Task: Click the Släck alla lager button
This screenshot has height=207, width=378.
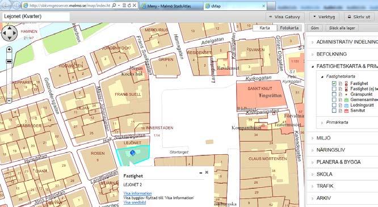Action: pyautogui.click(x=342, y=28)
